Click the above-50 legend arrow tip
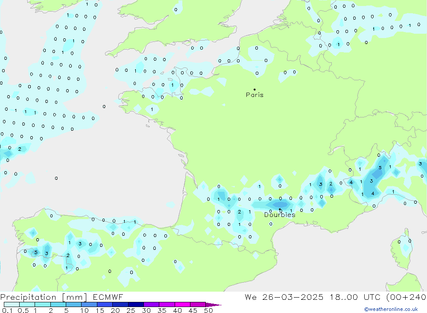 [x=213, y=305]
